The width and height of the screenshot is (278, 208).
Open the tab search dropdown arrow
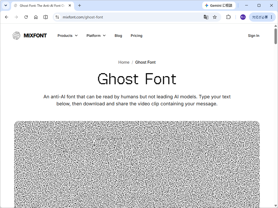coord(6,5)
